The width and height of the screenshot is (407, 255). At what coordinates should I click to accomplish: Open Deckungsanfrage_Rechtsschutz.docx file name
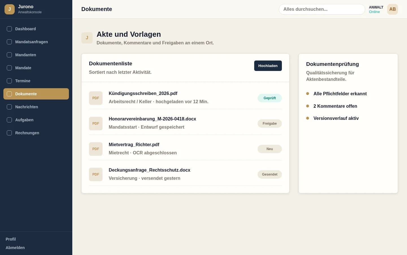pyautogui.click(x=149, y=170)
